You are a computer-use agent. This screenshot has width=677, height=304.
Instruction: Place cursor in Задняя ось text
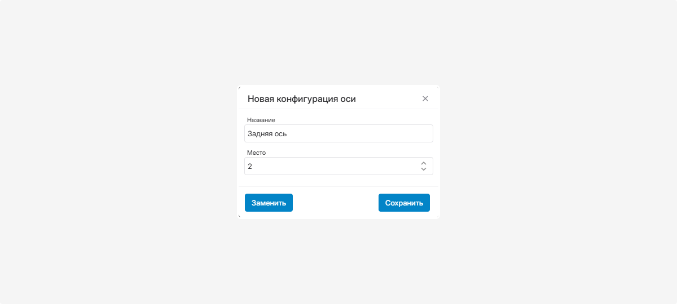[x=267, y=134]
